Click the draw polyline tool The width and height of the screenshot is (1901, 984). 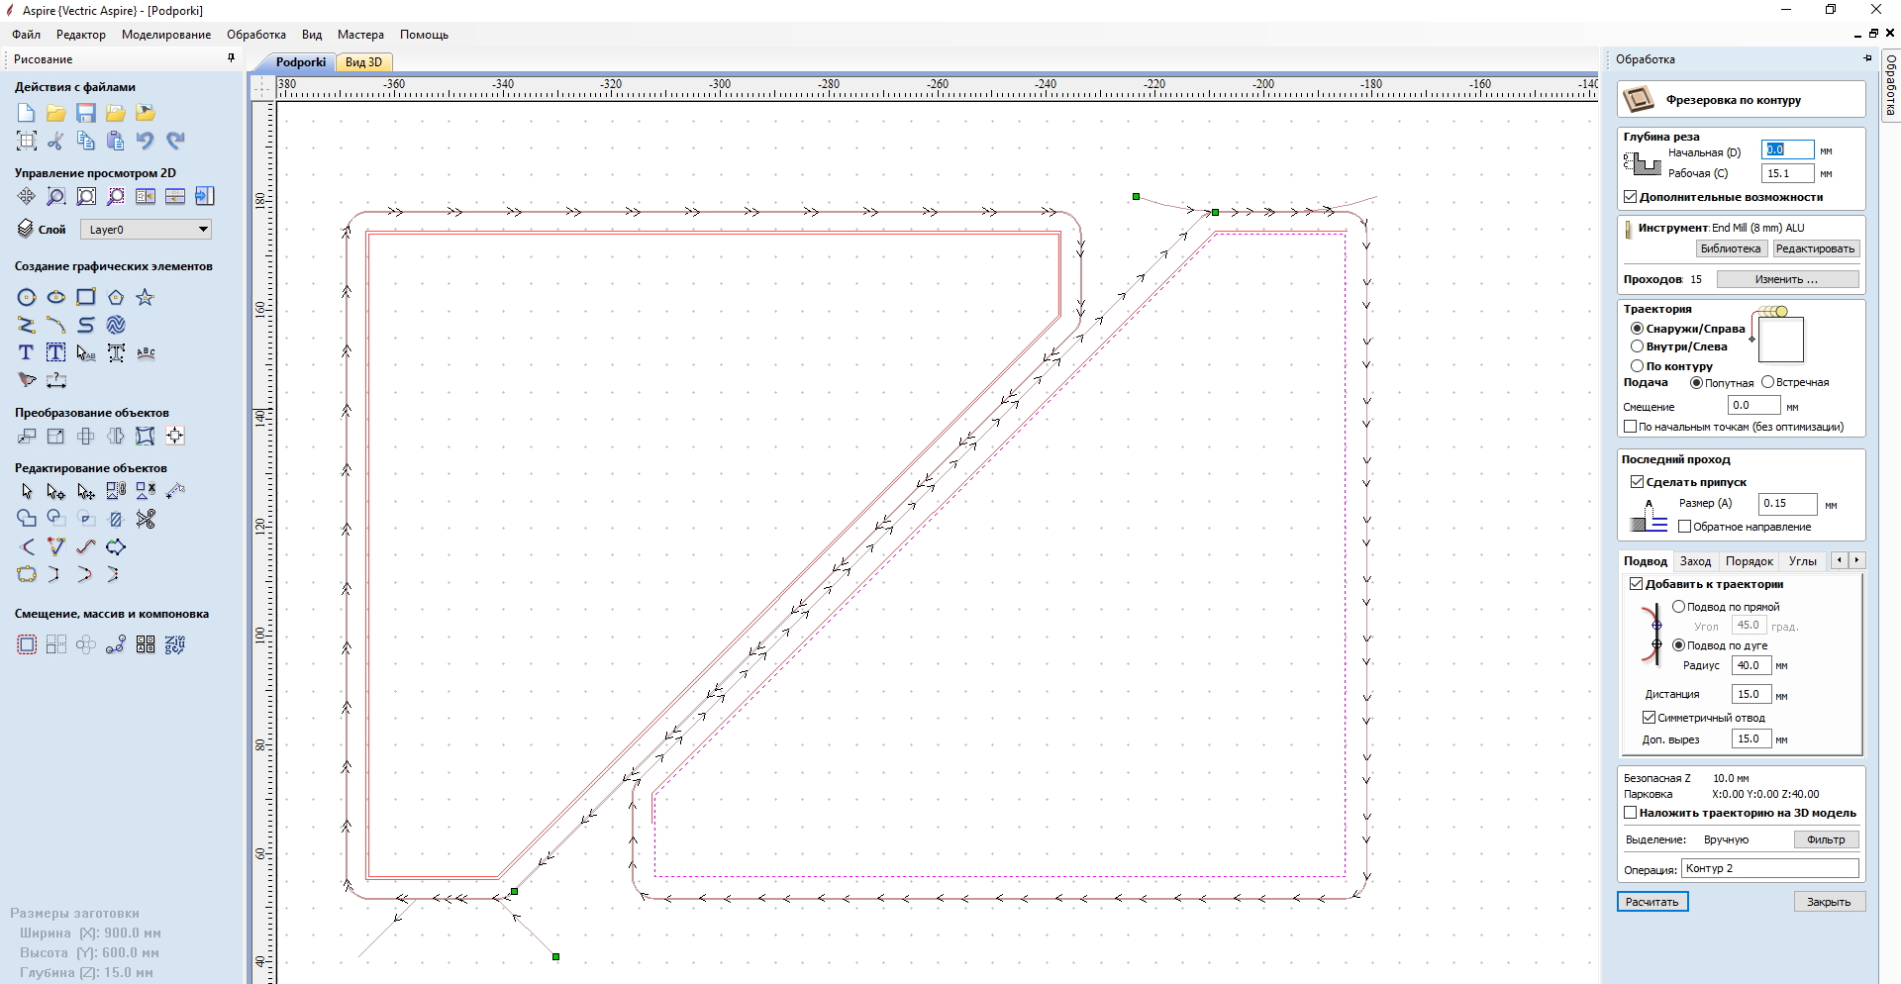tap(27, 325)
